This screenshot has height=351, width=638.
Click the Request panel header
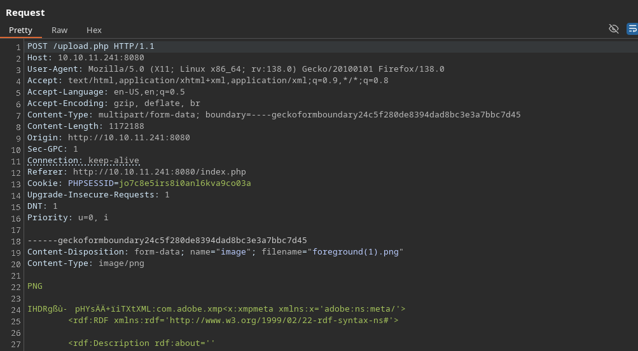click(x=25, y=13)
